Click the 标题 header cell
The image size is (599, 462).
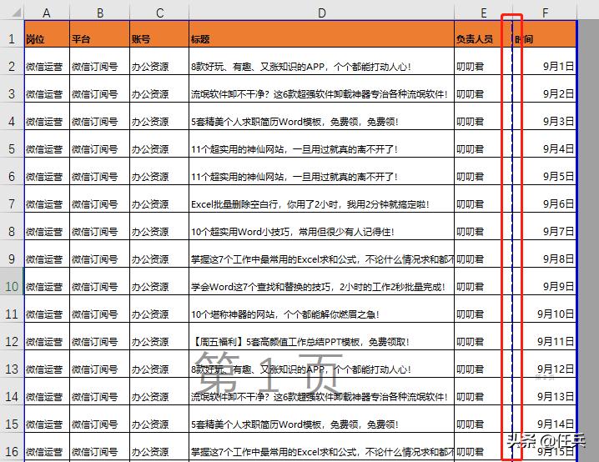click(322, 34)
